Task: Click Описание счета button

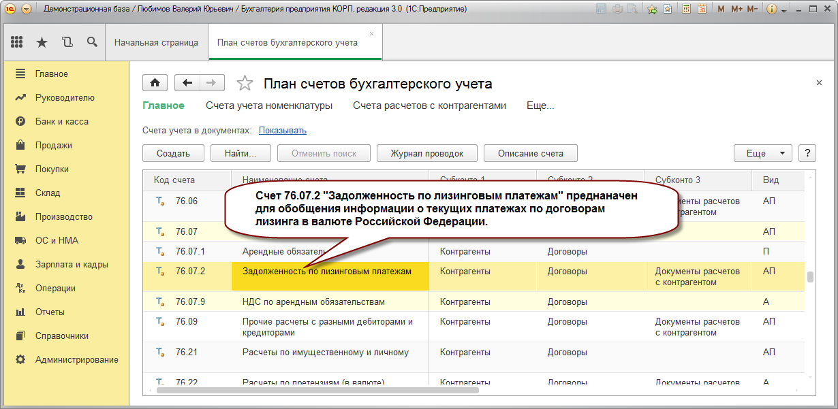Action: [x=531, y=153]
